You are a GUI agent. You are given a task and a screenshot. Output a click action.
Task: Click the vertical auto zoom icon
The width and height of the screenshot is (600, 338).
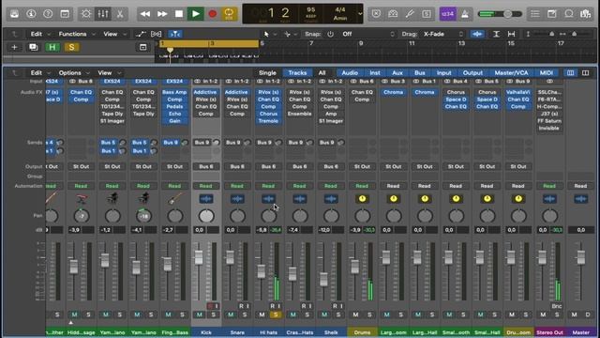tap(496, 34)
